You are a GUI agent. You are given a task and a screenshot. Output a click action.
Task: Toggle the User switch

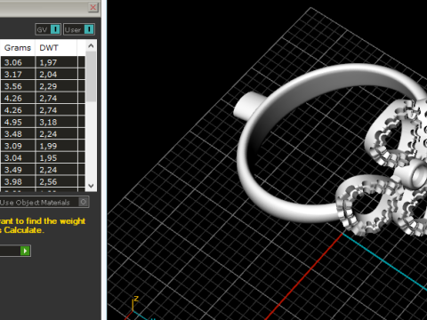click(x=89, y=29)
